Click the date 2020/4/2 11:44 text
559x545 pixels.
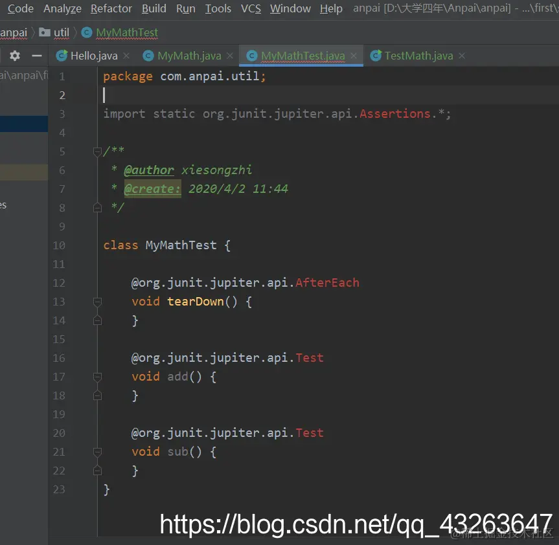coord(238,189)
